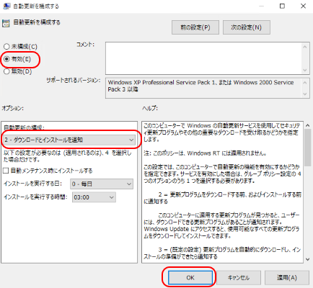Click supported versions box scroll up arrow
The image size is (313, 288).
coord(305,83)
